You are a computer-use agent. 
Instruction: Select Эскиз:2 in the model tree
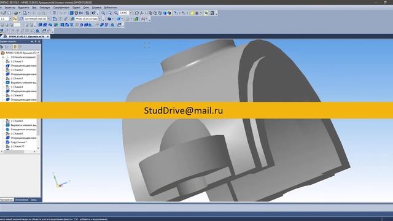[x=17, y=70]
